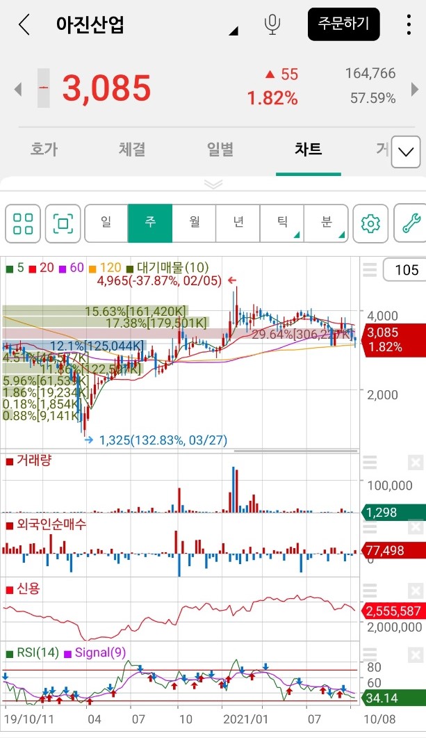Tap the 5 moving average legend

pos(15,268)
